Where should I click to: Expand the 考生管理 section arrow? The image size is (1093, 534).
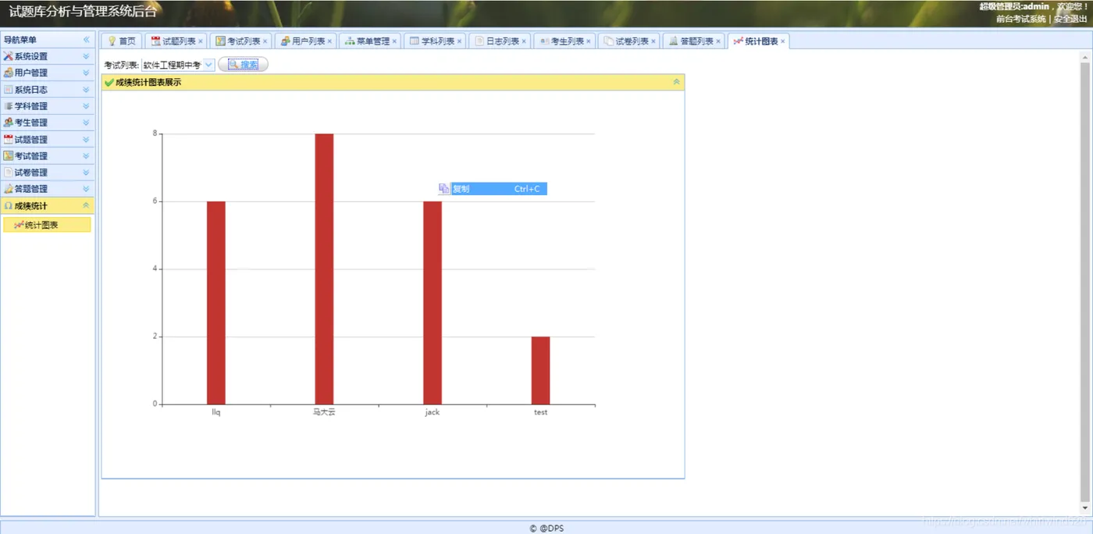click(86, 123)
